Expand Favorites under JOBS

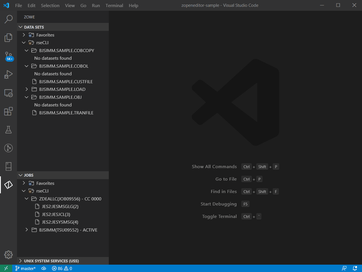(24, 183)
